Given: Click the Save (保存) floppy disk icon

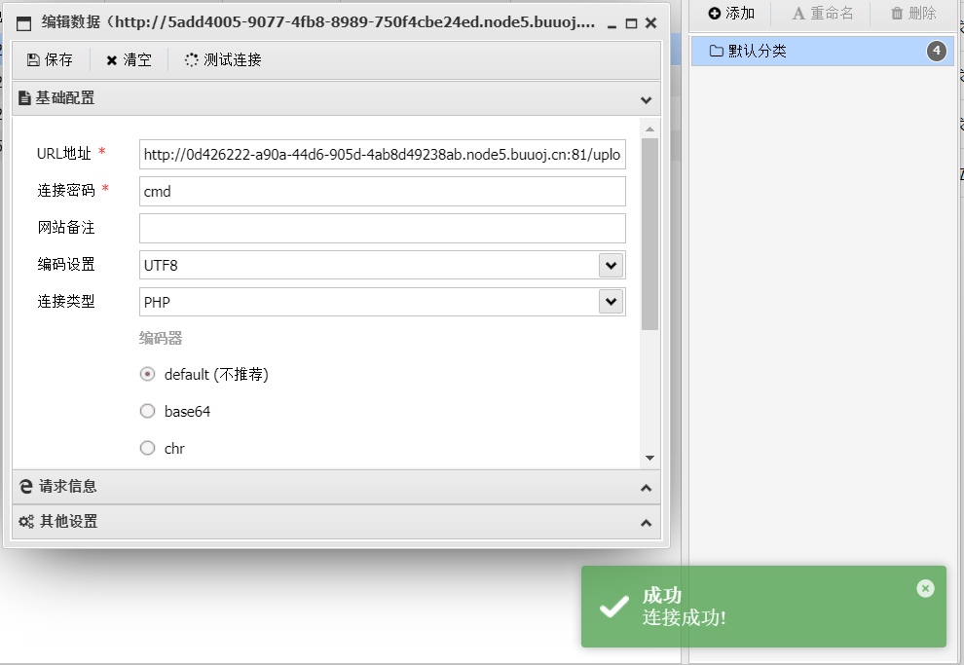Looking at the screenshot, I should 33,60.
